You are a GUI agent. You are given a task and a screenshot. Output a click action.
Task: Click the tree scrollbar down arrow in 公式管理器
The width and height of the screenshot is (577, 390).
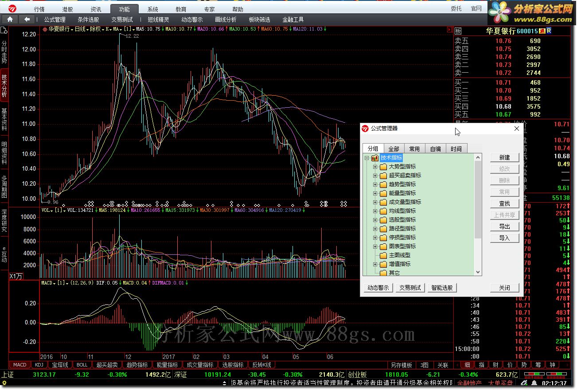coord(478,272)
